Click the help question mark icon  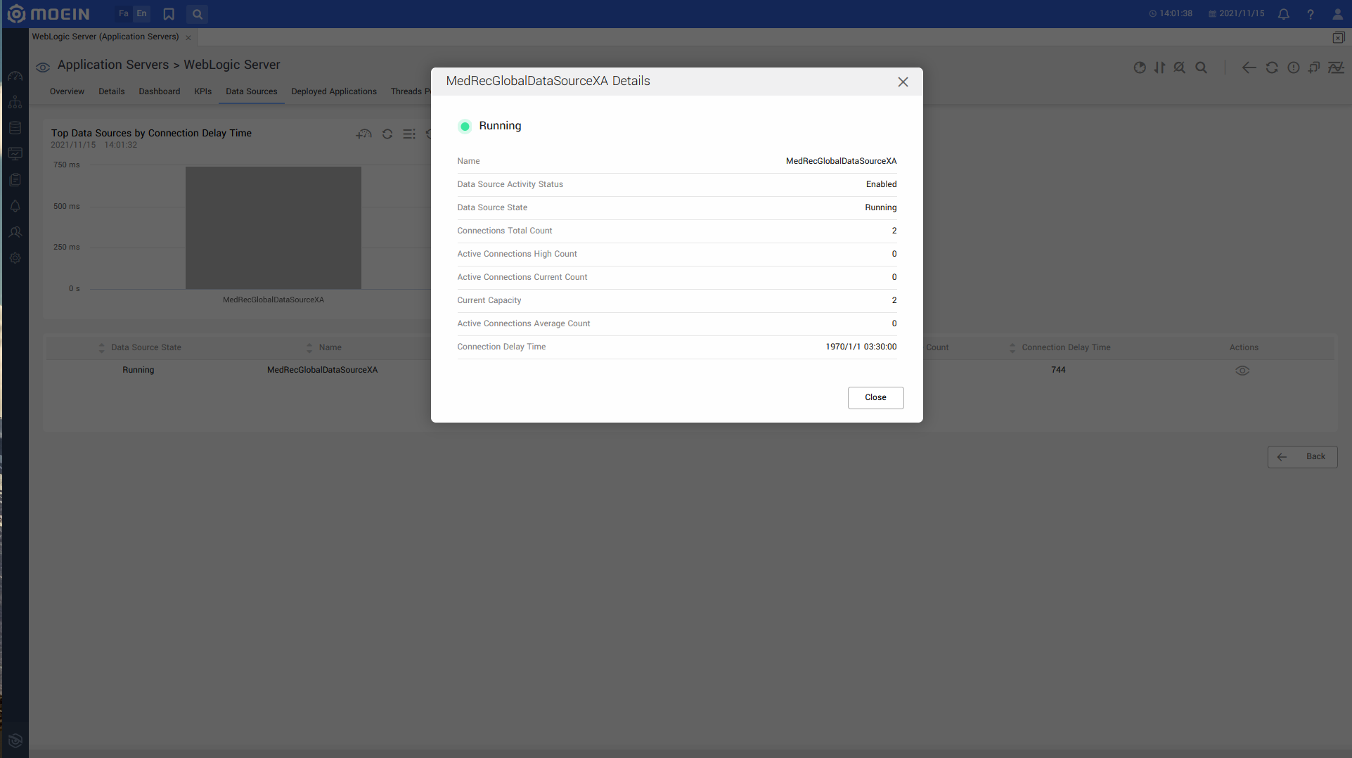coord(1311,14)
